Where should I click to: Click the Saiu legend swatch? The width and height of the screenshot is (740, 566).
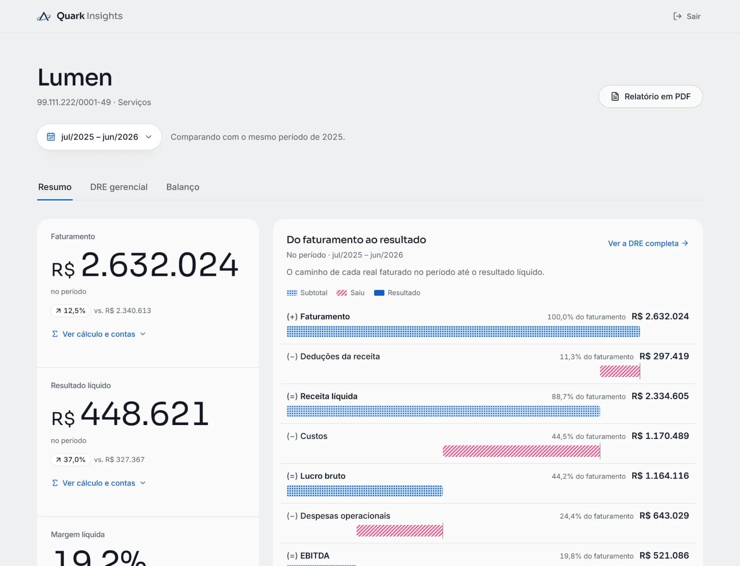342,293
